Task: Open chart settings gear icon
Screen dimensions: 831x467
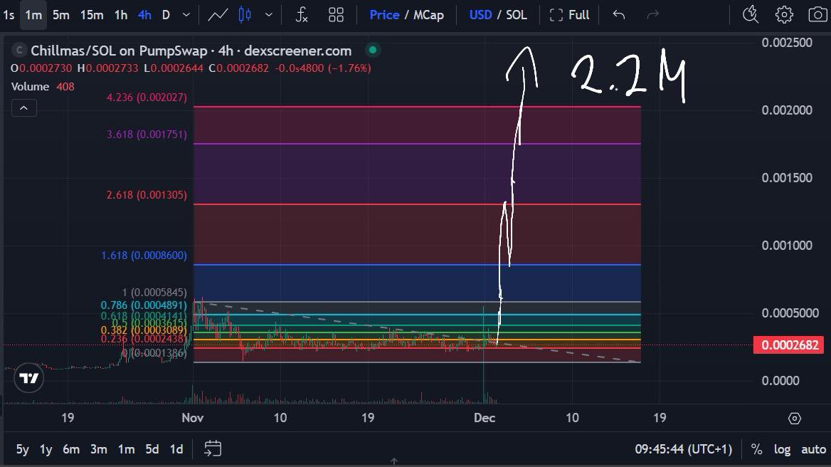Action: [784, 15]
